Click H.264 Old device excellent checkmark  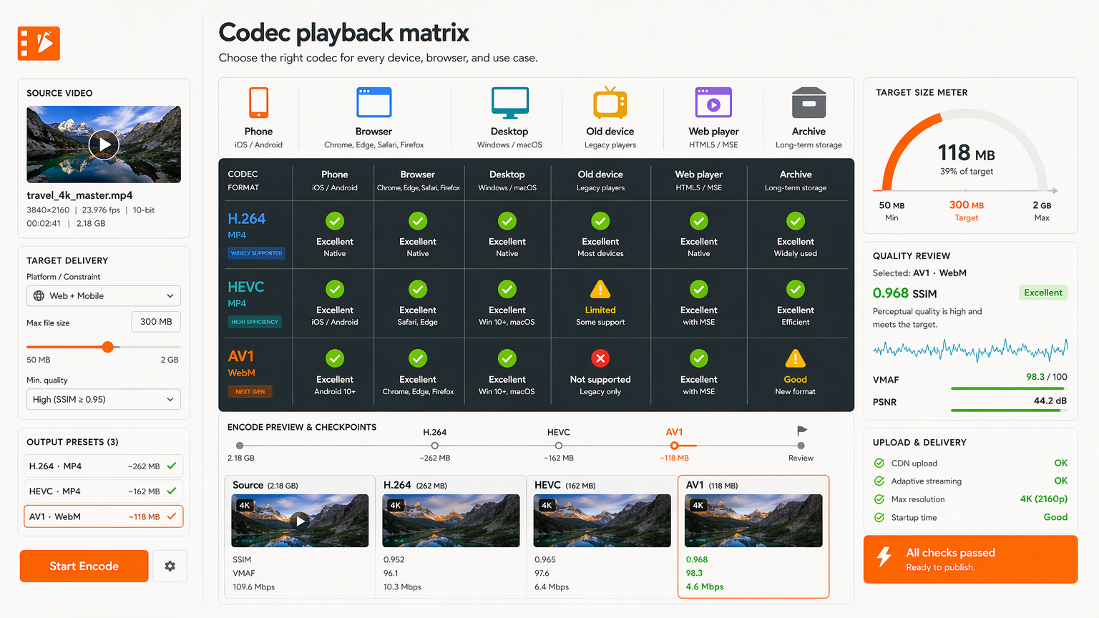coord(600,221)
